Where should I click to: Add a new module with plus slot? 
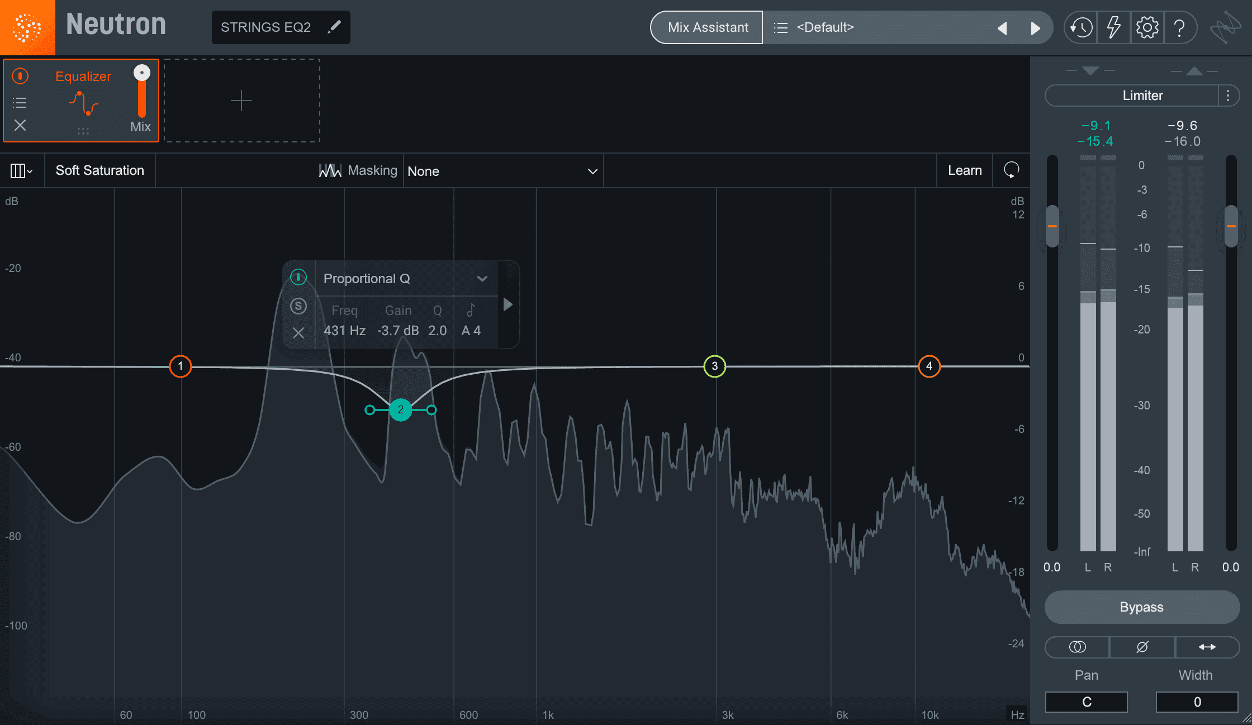point(241,101)
